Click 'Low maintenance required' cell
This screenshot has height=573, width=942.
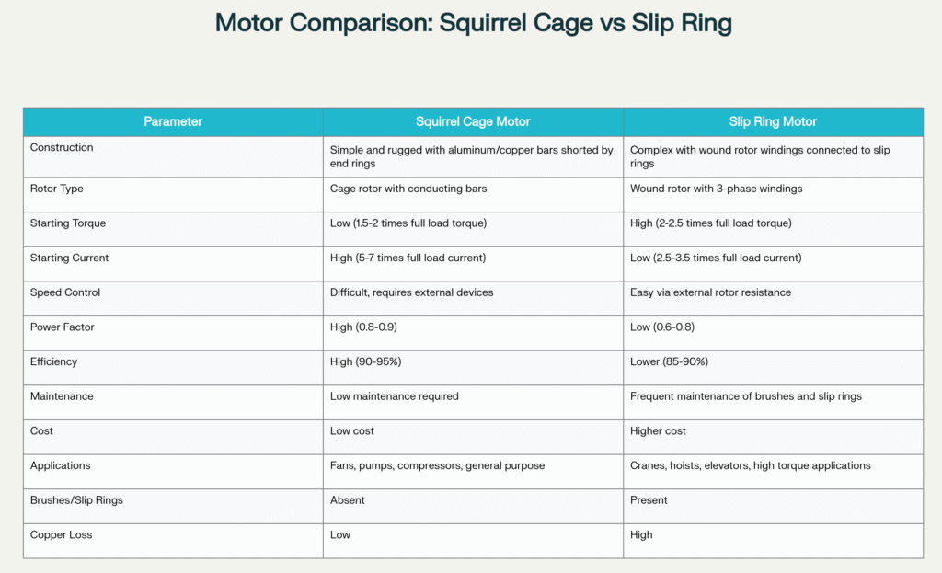(394, 396)
